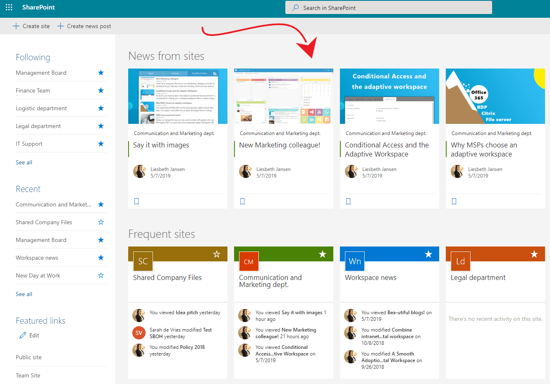Click 'Communication and Marketing dept.' label above 'Say it with images'
The width and height of the screenshot is (550, 384).
pyautogui.click(x=174, y=133)
